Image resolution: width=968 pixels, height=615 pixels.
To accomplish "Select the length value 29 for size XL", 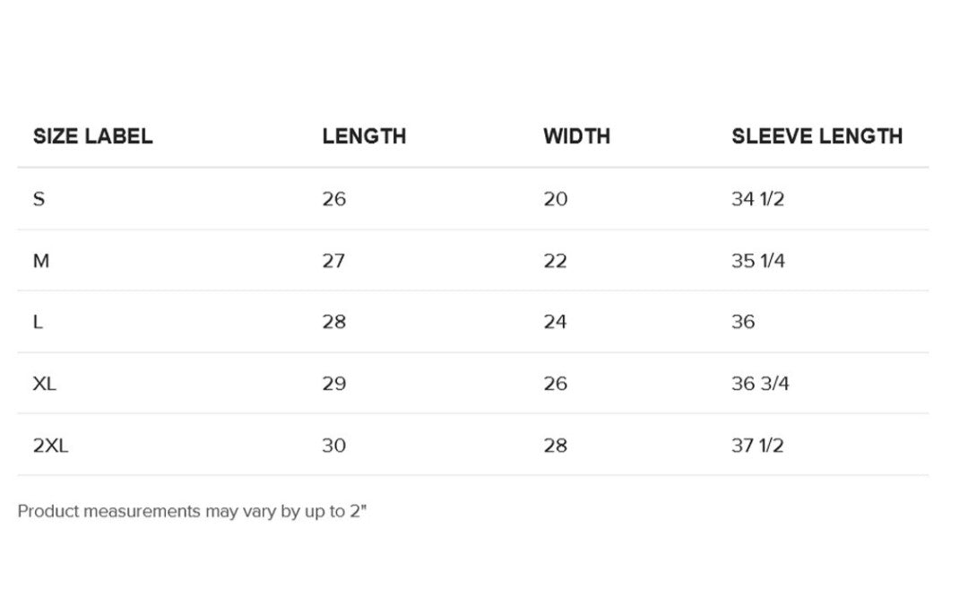I will pos(333,384).
